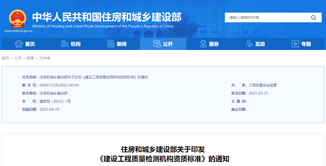Image resolution: width=326 pixels, height=166 pixels.
Task: Click the 发文单位 label
Action: 30,93
